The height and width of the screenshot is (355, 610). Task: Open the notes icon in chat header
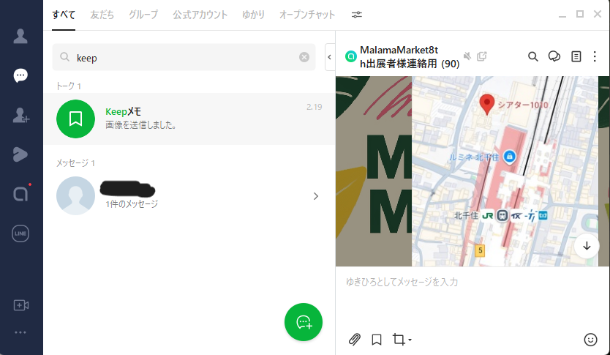pos(576,56)
